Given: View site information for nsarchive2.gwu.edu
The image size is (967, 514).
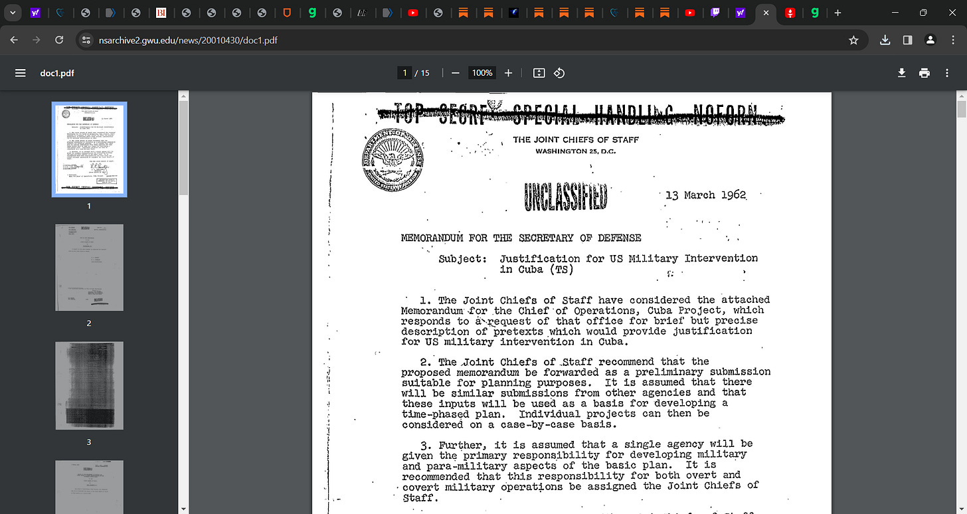Looking at the screenshot, I should pos(86,40).
